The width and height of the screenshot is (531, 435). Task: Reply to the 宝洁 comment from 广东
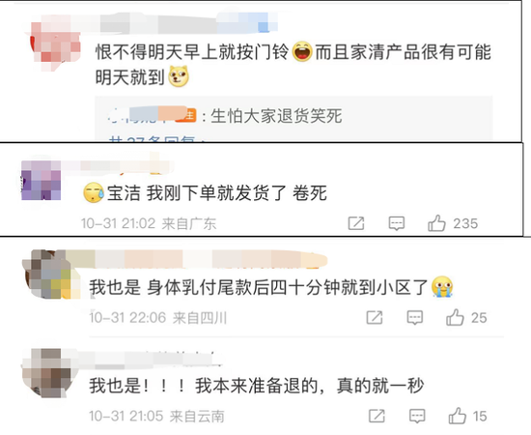click(396, 223)
